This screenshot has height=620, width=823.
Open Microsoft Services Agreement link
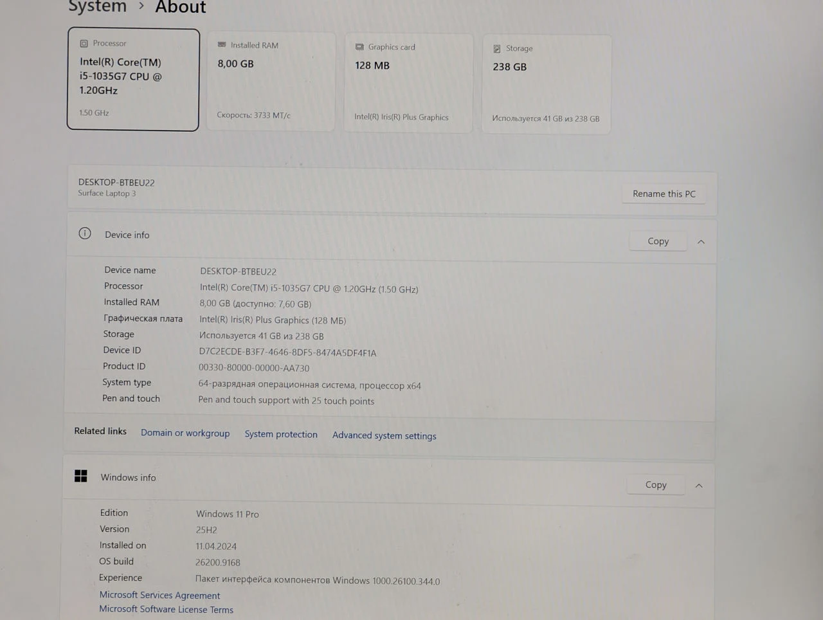pyautogui.click(x=159, y=596)
